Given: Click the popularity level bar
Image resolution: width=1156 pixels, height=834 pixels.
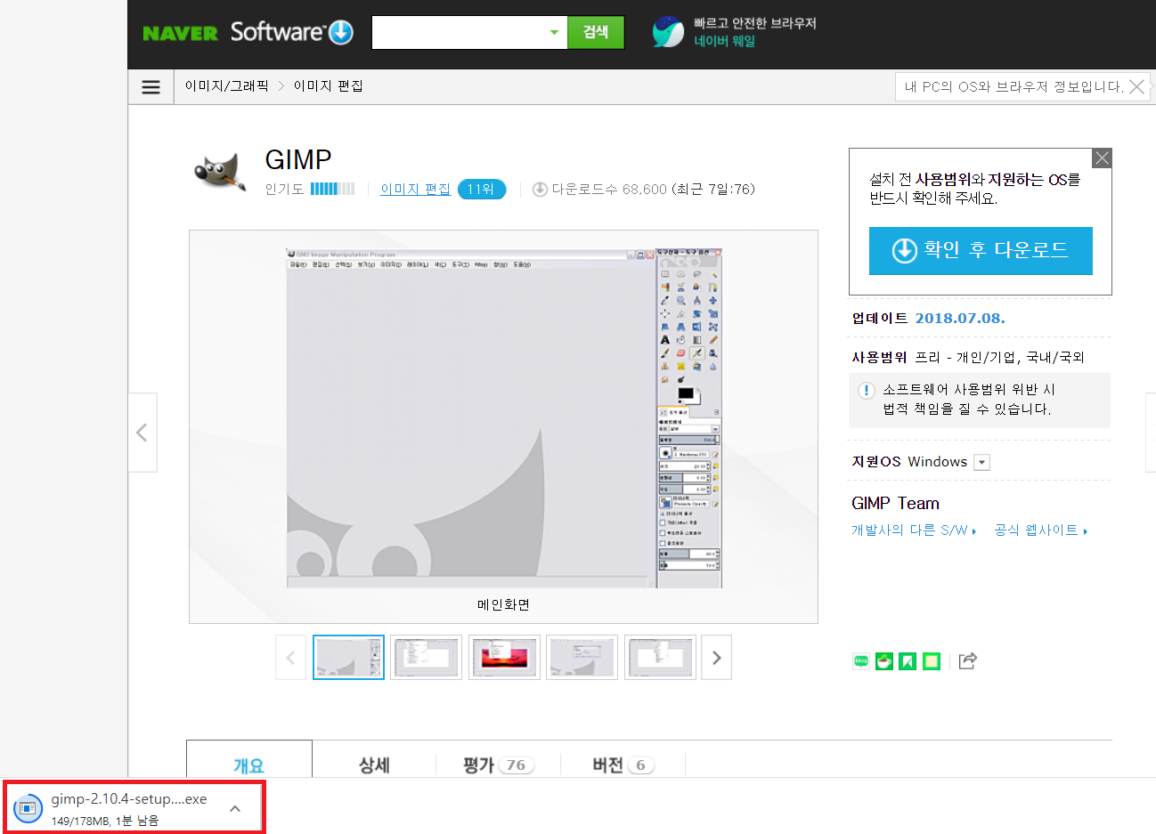Looking at the screenshot, I should point(332,189).
